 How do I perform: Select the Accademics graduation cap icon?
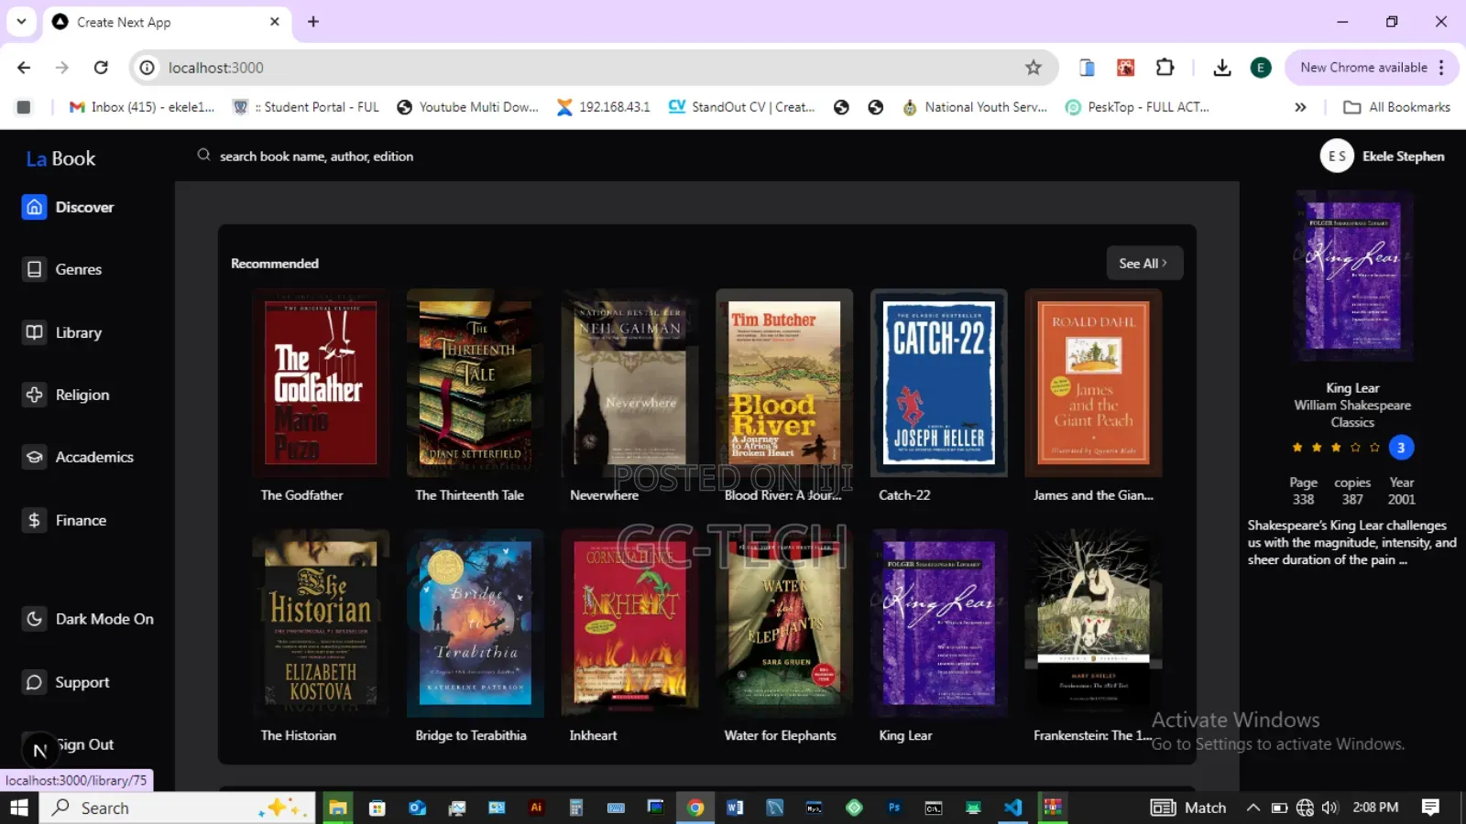[34, 457]
